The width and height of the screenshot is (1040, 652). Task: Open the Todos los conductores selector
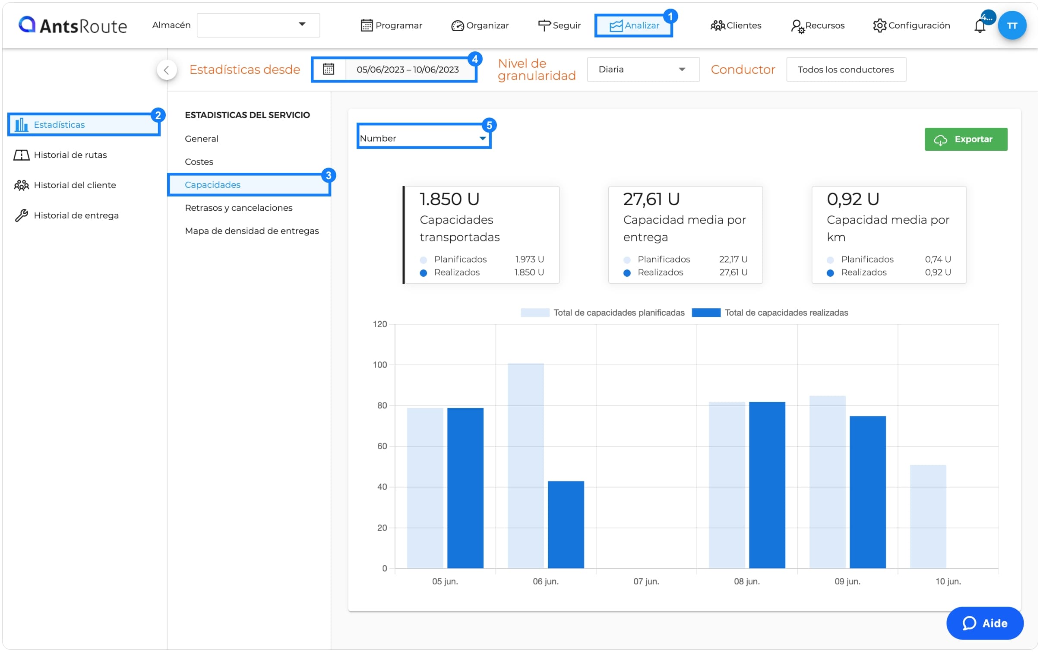click(x=845, y=70)
